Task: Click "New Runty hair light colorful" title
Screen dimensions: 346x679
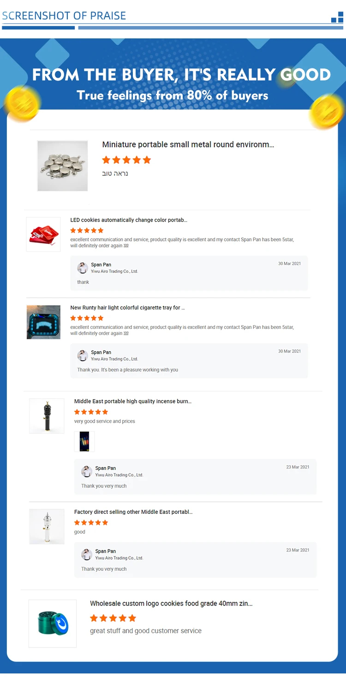Action: click(127, 308)
